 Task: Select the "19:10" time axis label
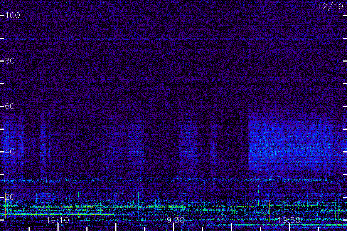58,220
